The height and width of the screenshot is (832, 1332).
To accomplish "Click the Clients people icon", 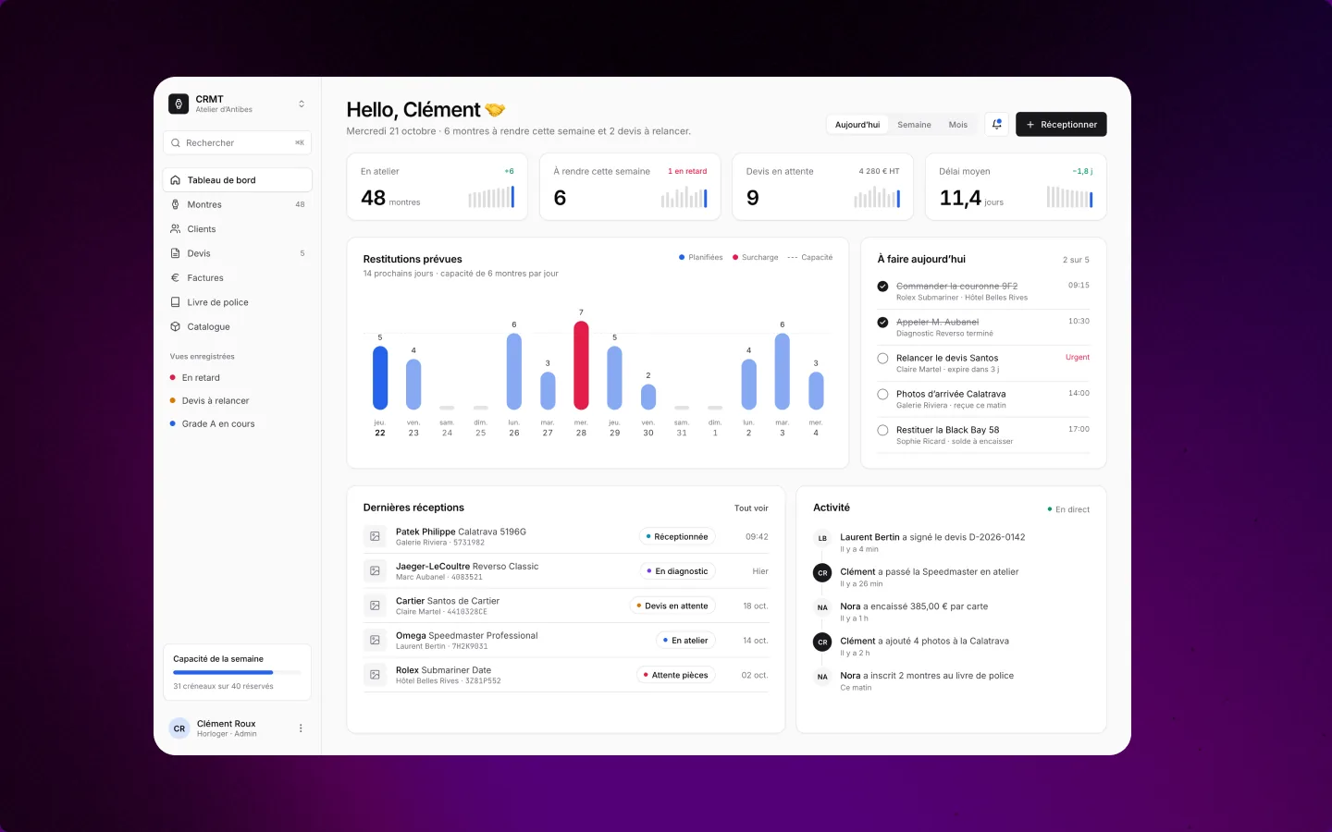I will click(x=176, y=229).
